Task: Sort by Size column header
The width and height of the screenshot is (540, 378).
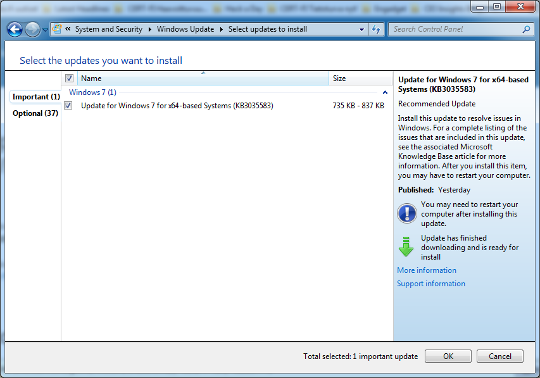Action: (x=361, y=79)
